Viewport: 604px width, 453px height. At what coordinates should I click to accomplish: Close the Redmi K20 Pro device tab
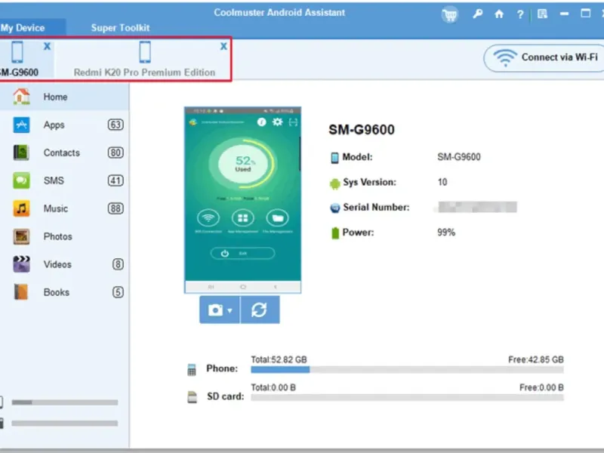point(223,46)
